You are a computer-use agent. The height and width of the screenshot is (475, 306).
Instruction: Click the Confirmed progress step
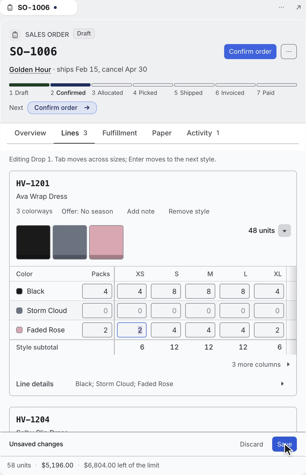[x=70, y=90]
